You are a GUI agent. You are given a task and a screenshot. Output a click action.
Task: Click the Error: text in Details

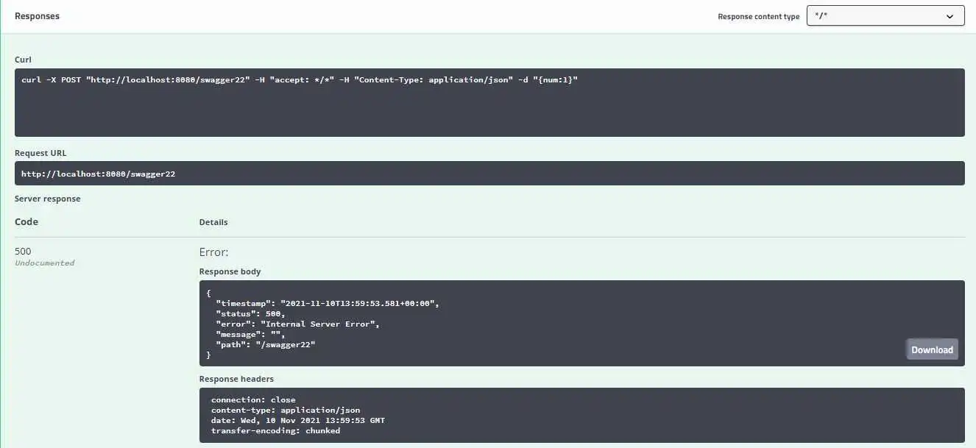coord(214,252)
